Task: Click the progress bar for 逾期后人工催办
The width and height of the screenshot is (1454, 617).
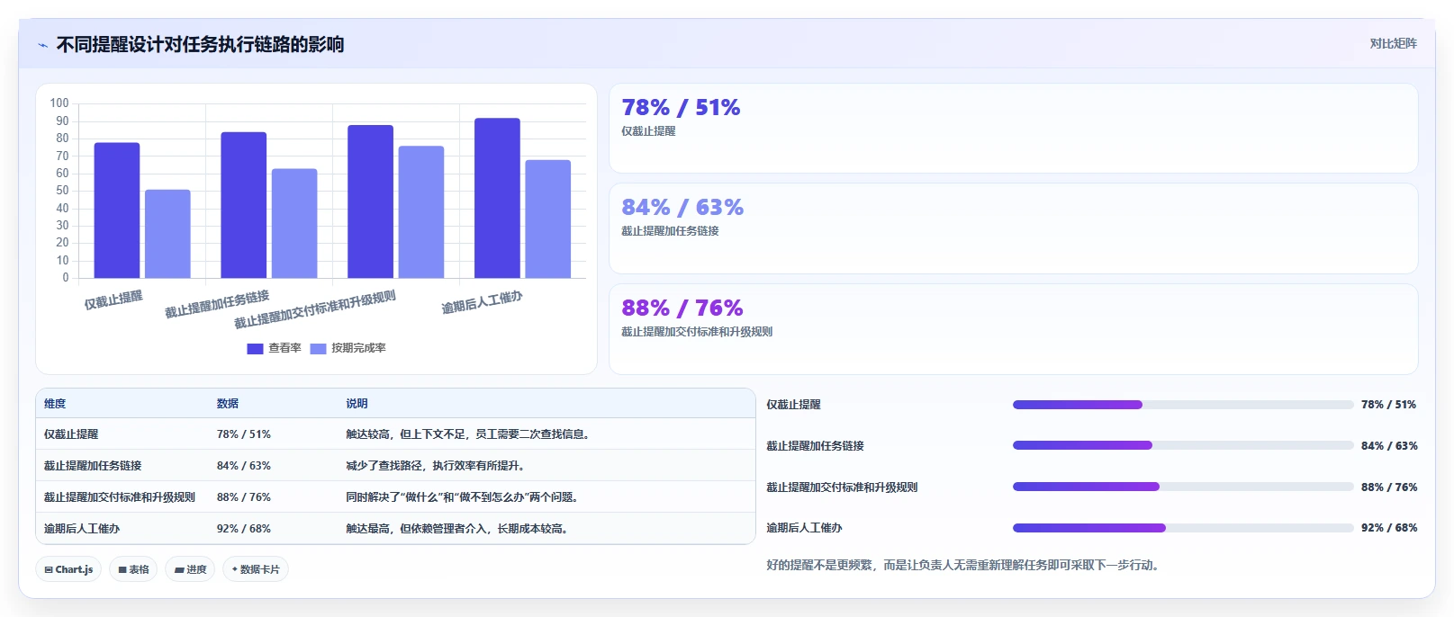Action: coord(1183,528)
